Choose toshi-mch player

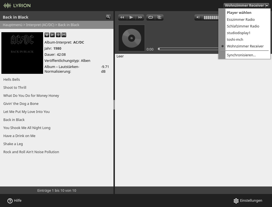coord(235,40)
